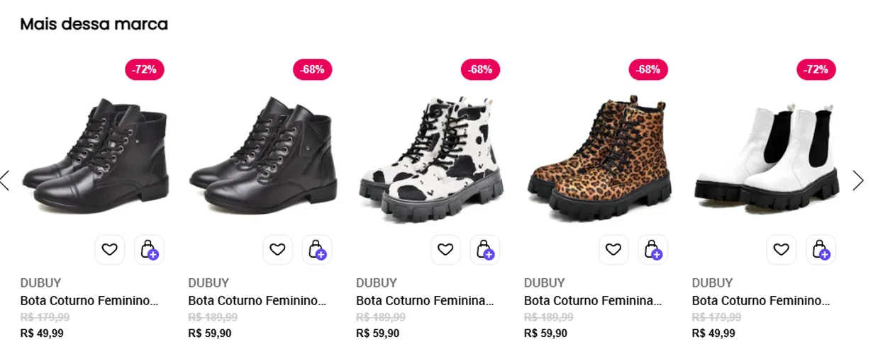Add cow print boot to bag
Screen dimensions: 878x354
(x=485, y=249)
